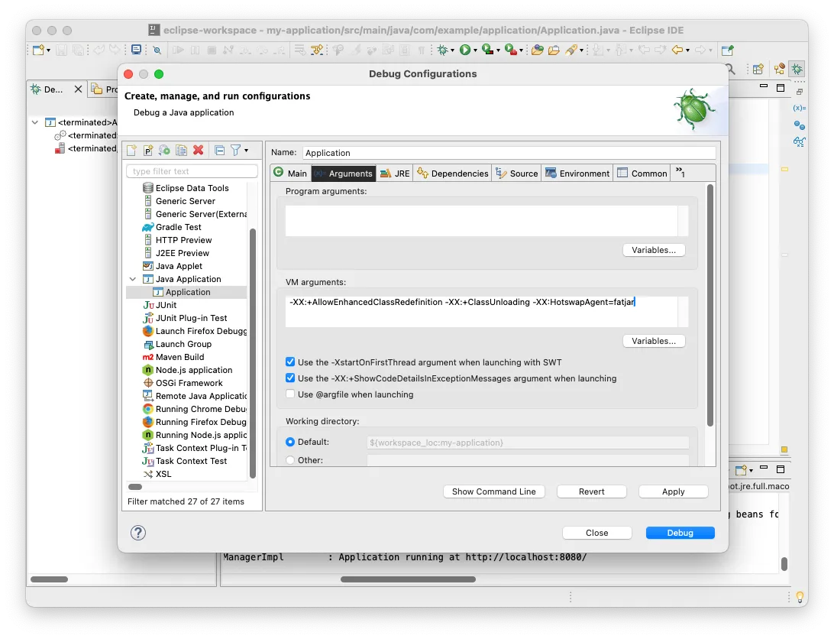Viewport: 834px width, 639px height.
Task: Delete the Application launch configuration
Action: coord(197,150)
